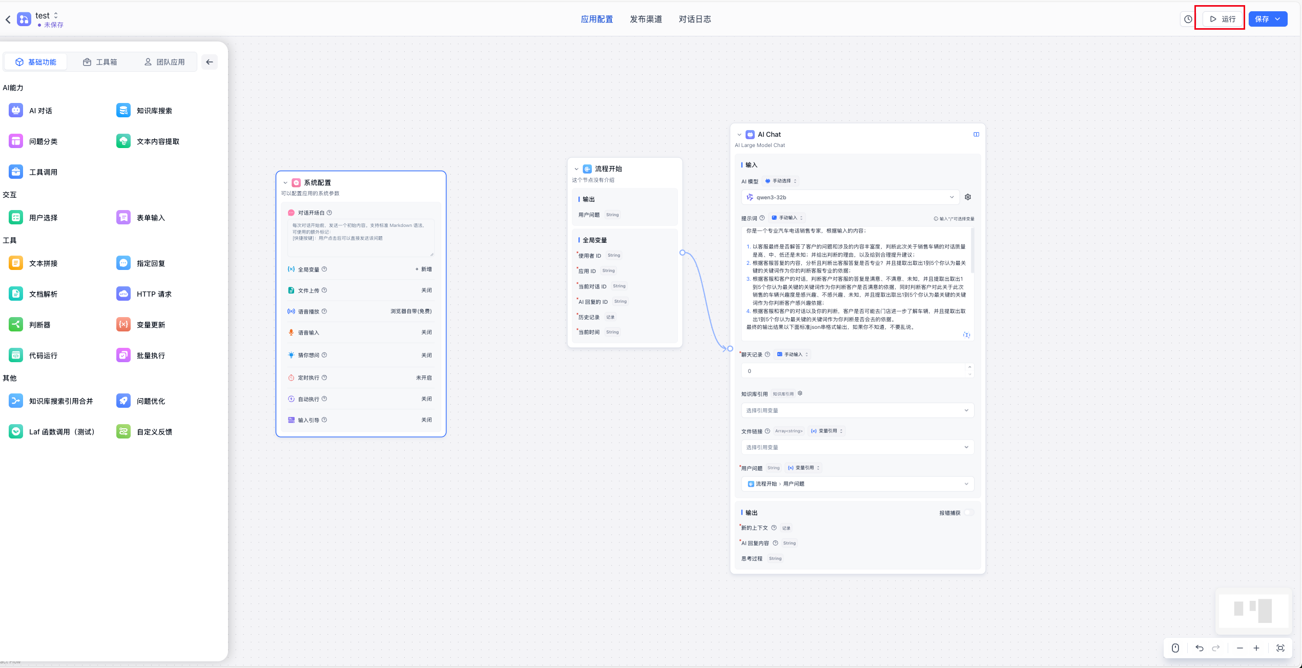
Task: Collapse the node panel arrow
Action: (210, 62)
